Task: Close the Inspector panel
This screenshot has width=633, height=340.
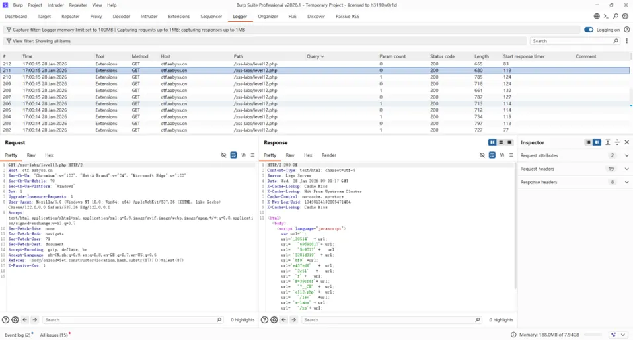Action: [627, 142]
